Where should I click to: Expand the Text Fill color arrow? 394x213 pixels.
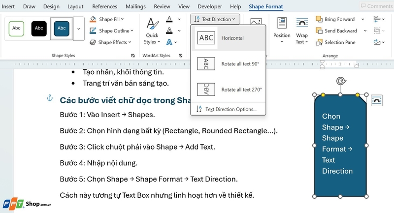[x=179, y=19]
